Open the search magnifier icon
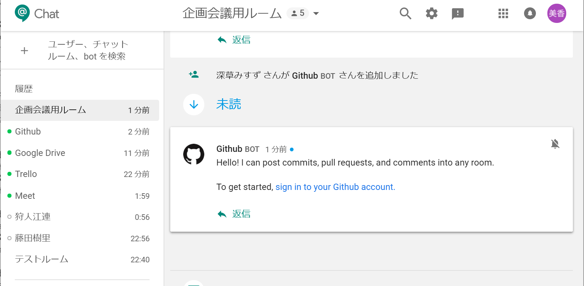Image resolution: width=584 pixels, height=286 pixels. click(x=405, y=14)
